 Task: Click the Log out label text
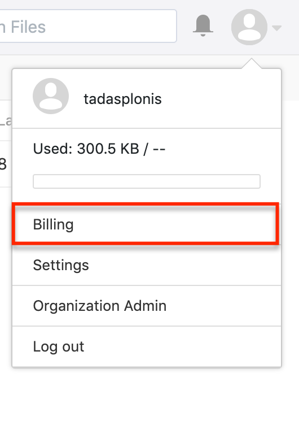(59, 347)
